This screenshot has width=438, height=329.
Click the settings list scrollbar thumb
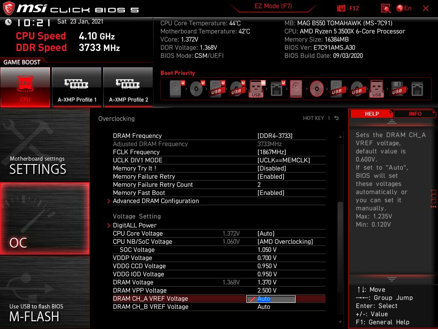[340, 247]
